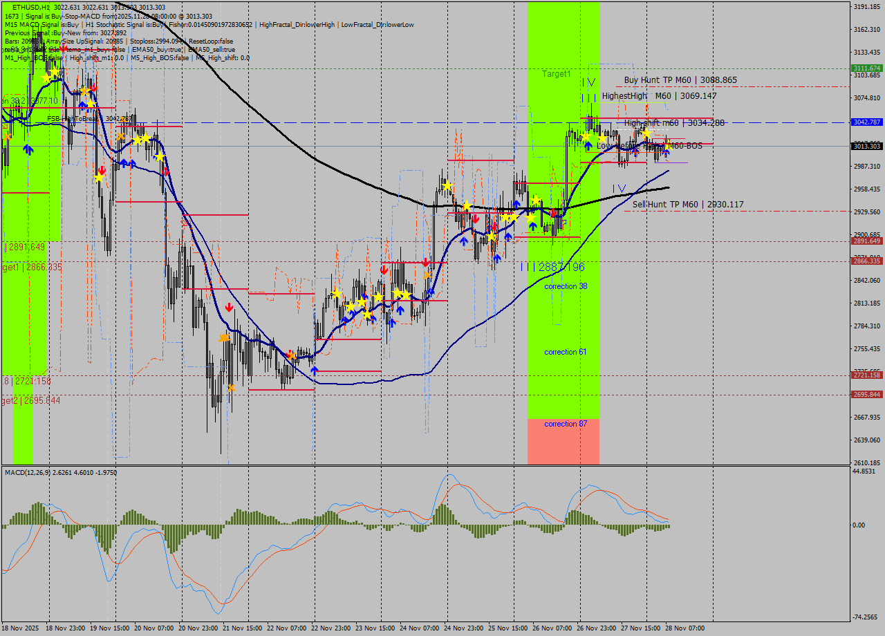Select the yellow star signal near 27 Nov high

[x=646, y=134]
